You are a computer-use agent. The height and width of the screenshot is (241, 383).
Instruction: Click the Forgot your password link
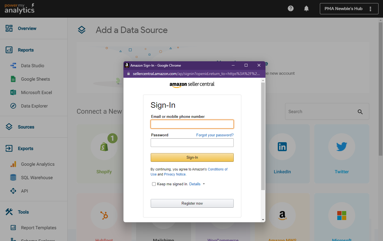(x=215, y=135)
